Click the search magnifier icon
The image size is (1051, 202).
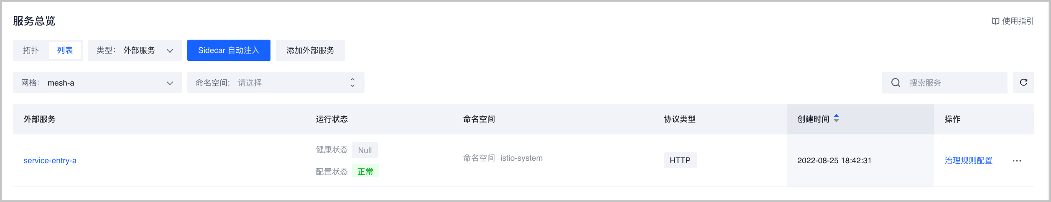[895, 83]
